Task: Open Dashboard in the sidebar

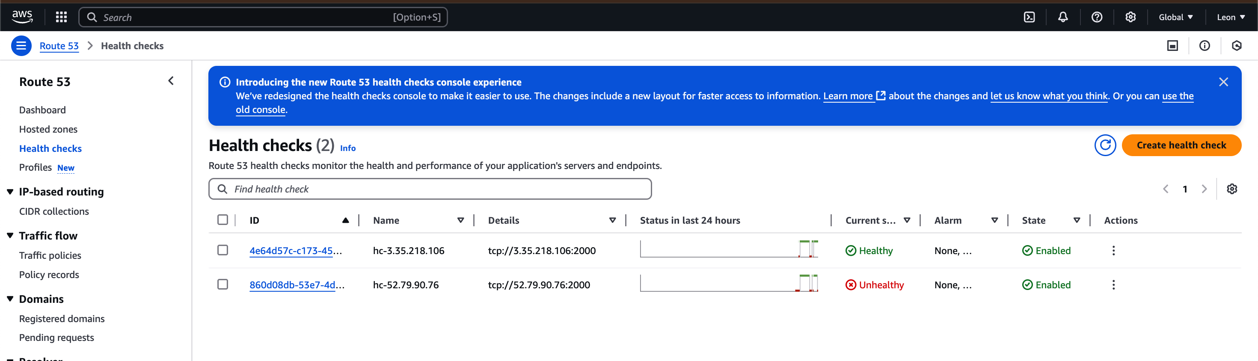Action: point(42,110)
